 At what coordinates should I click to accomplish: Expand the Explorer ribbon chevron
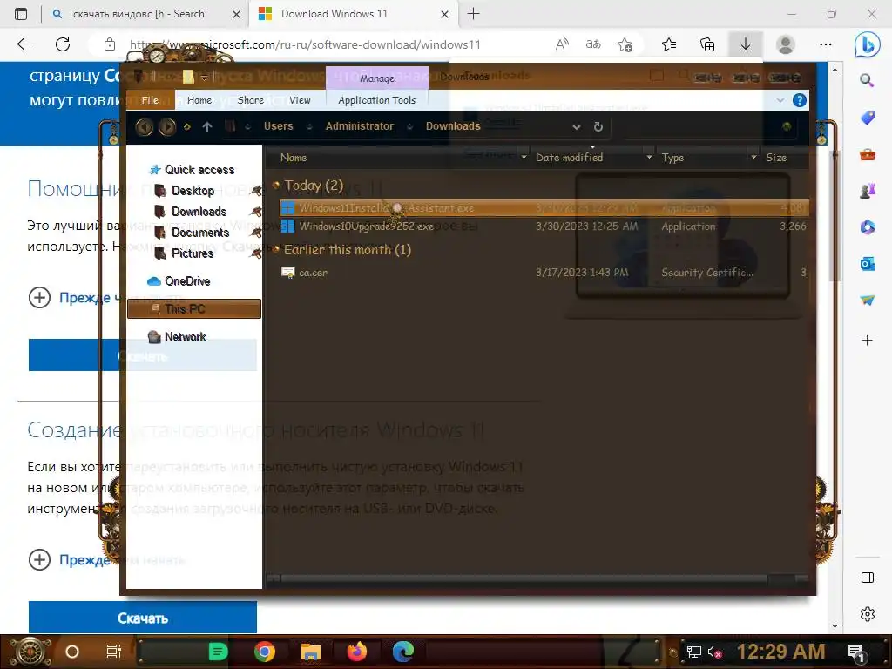pos(780,101)
